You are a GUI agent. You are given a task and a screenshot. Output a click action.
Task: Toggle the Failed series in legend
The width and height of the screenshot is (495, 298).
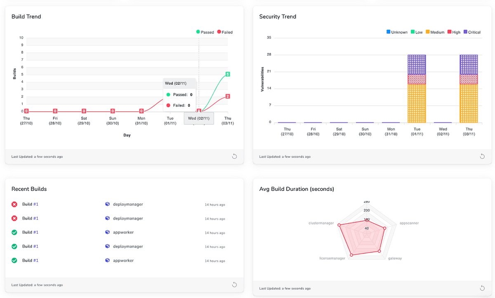[225, 32]
